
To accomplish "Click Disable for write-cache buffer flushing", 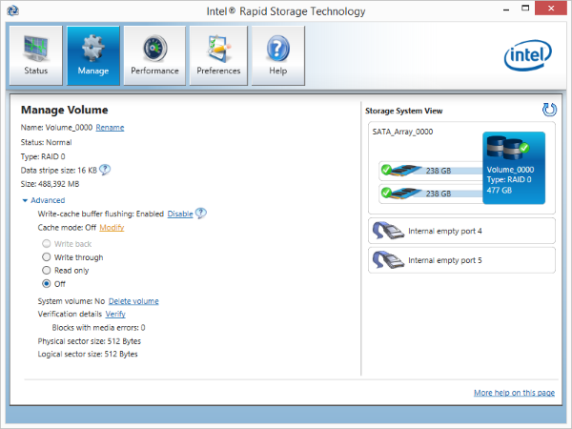I will pyautogui.click(x=180, y=214).
